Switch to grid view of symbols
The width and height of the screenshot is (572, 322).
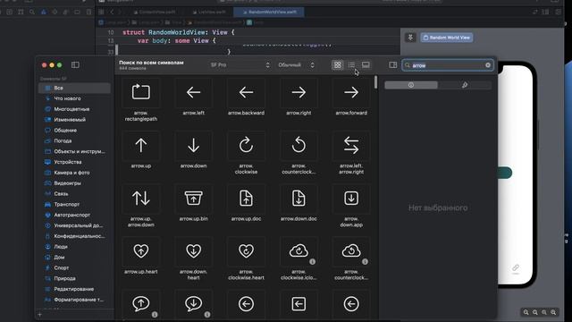click(x=338, y=65)
